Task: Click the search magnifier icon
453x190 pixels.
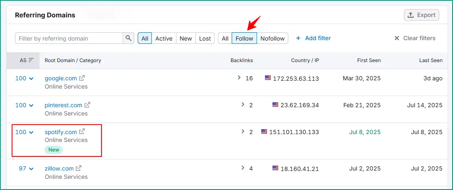Action: pos(129,38)
